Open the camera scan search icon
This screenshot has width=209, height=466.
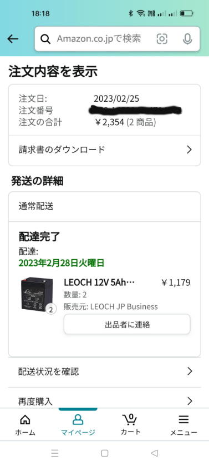point(162,39)
